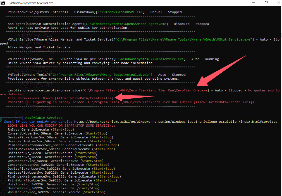Image resolution: width=282 pixels, height=196 pixels.
Task: Click the cmd.exe icon in title bar
Action: tap(3, 3)
